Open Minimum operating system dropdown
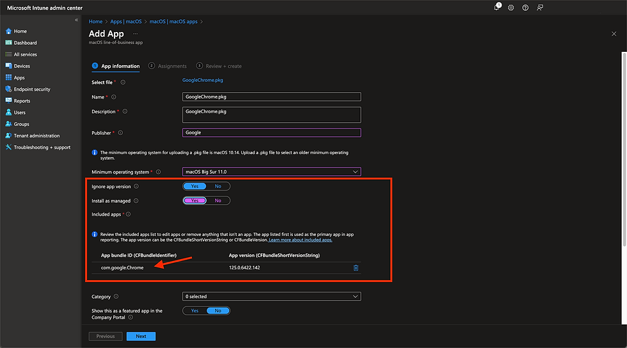Image resolution: width=627 pixels, height=348 pixels. 271,171
